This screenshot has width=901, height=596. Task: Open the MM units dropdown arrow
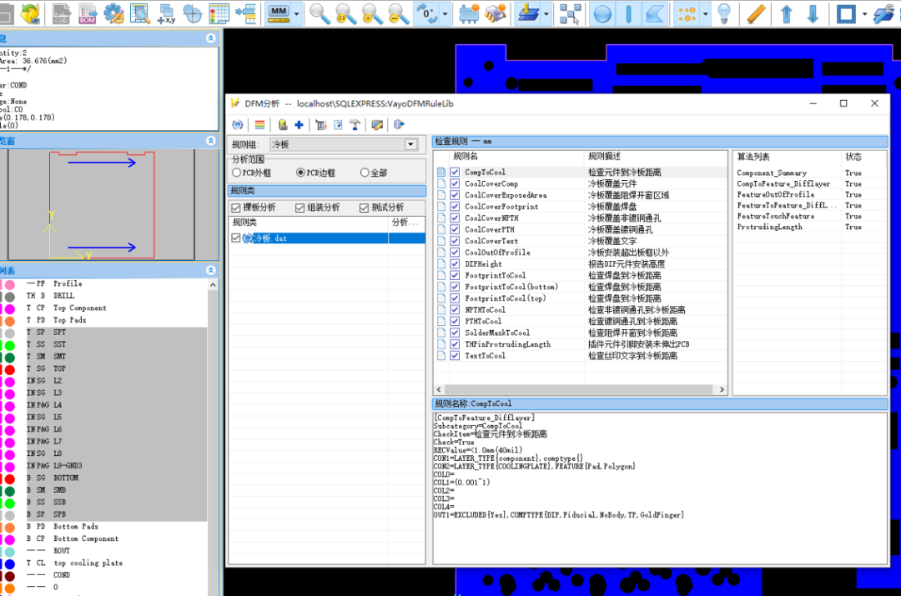click(296, 13)
